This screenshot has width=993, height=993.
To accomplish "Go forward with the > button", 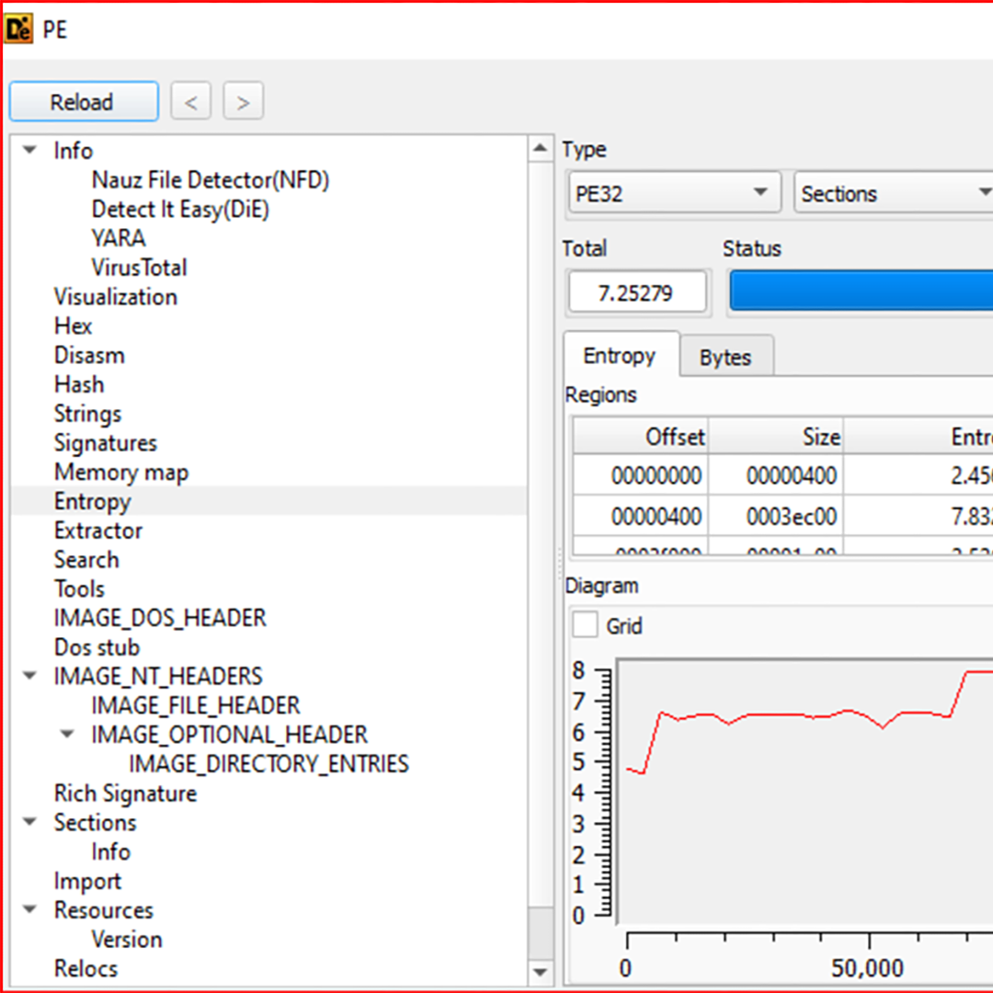I will click(x=243, y=101).
